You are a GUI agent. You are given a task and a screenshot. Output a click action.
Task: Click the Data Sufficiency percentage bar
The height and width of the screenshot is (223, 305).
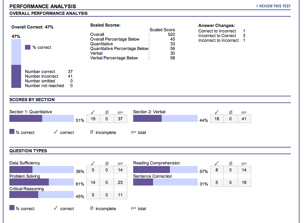click(x=42, y=169)
